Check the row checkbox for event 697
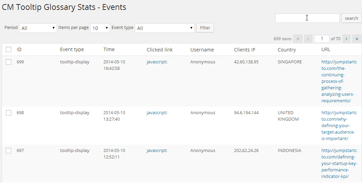 click(x=9, y=151)
